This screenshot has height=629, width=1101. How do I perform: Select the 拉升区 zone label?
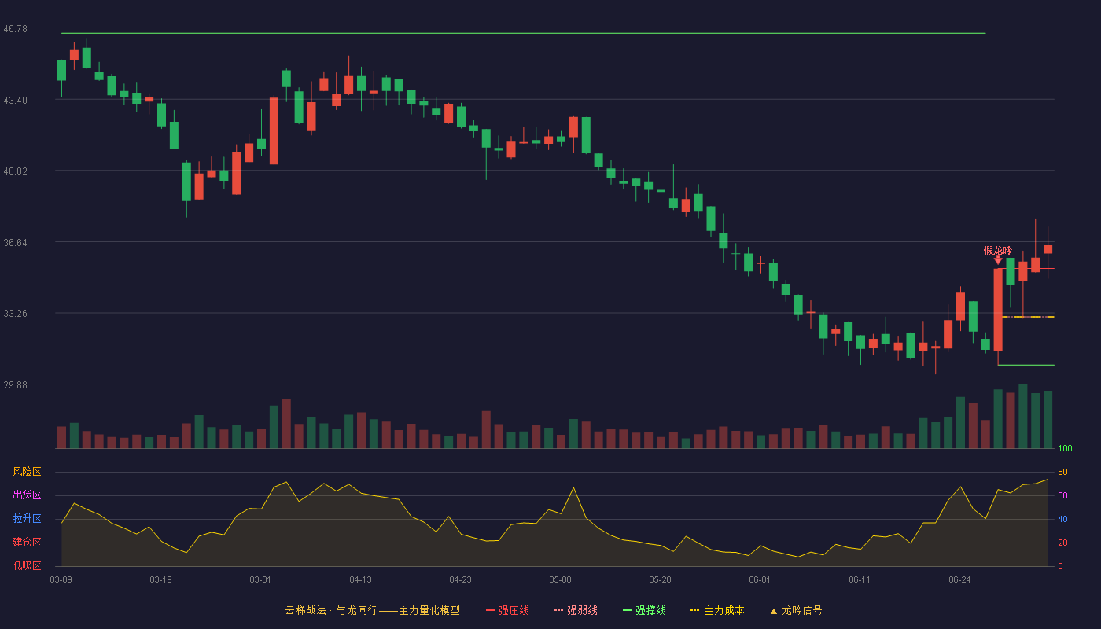coord(27,519)
